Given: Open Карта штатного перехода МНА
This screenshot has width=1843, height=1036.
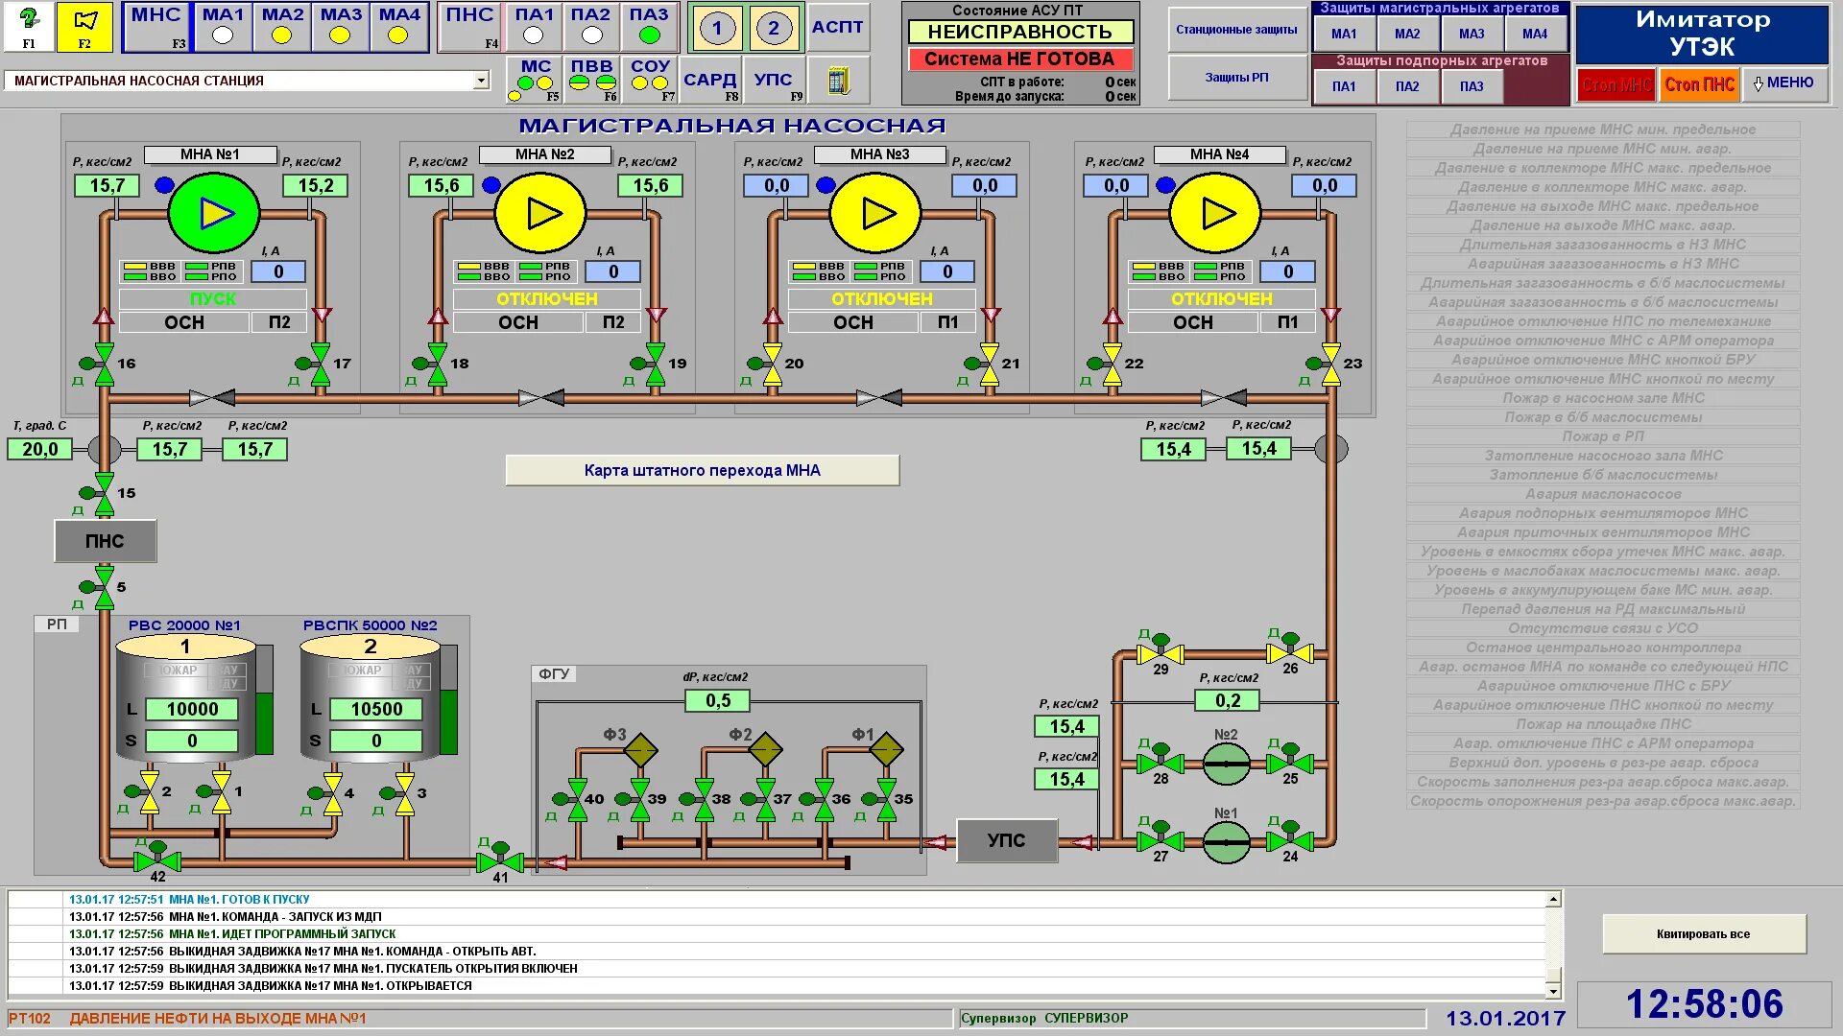Looking at the screenshot, I should point(702,470).
